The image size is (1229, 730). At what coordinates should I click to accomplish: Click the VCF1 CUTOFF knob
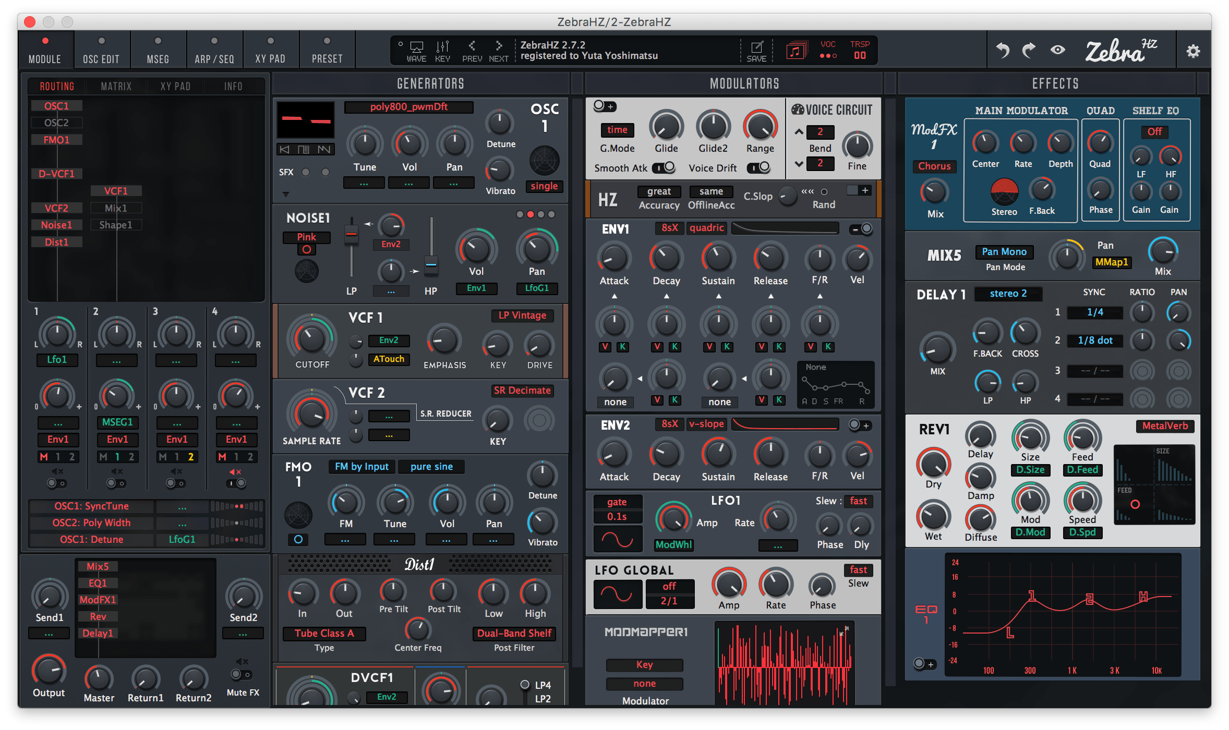[x=311, y=339]
